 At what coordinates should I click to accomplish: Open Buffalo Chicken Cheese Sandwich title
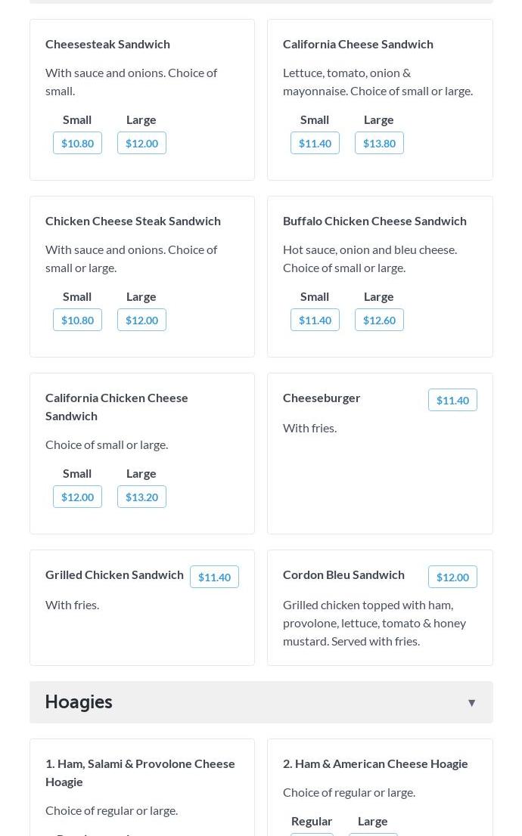[374, 221]
